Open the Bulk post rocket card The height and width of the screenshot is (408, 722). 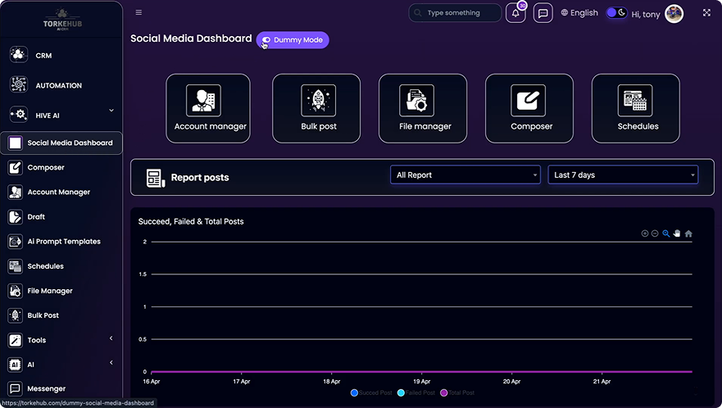pos(316,107)
